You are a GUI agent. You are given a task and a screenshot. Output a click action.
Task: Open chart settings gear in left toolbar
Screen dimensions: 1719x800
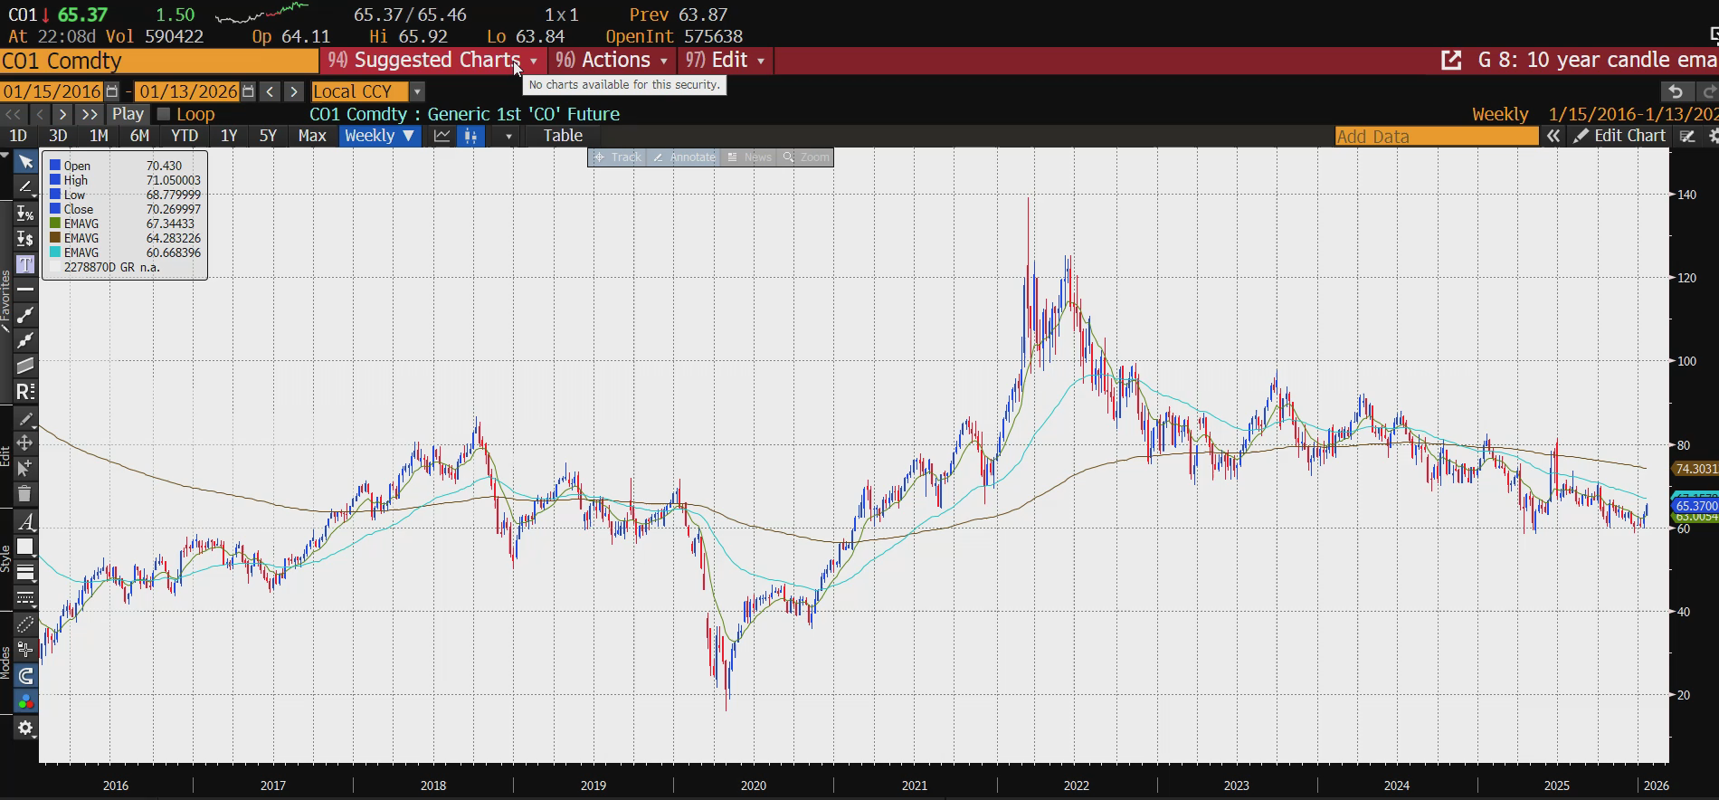[x=25, y=729]
